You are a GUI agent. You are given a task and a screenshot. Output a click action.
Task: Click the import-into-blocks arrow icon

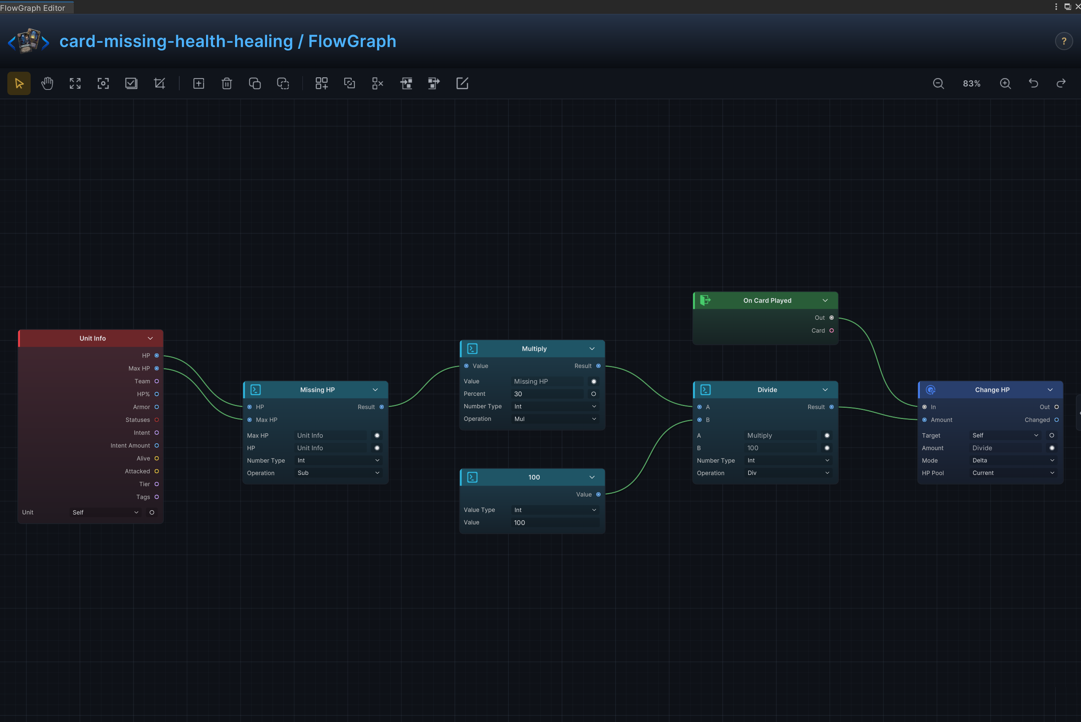pos(406,83)
